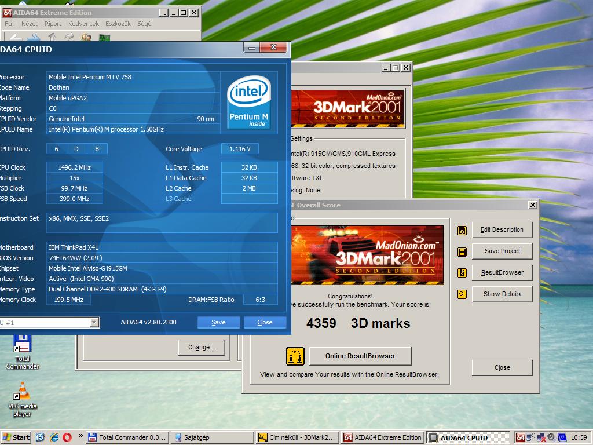Click the L2 cache value '2 MB'
The width and height of the screenshot is (593, 445).
click(249, 188)
